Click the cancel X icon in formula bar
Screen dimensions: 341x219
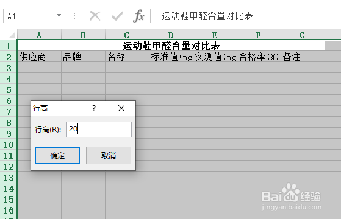click(95, 16)
